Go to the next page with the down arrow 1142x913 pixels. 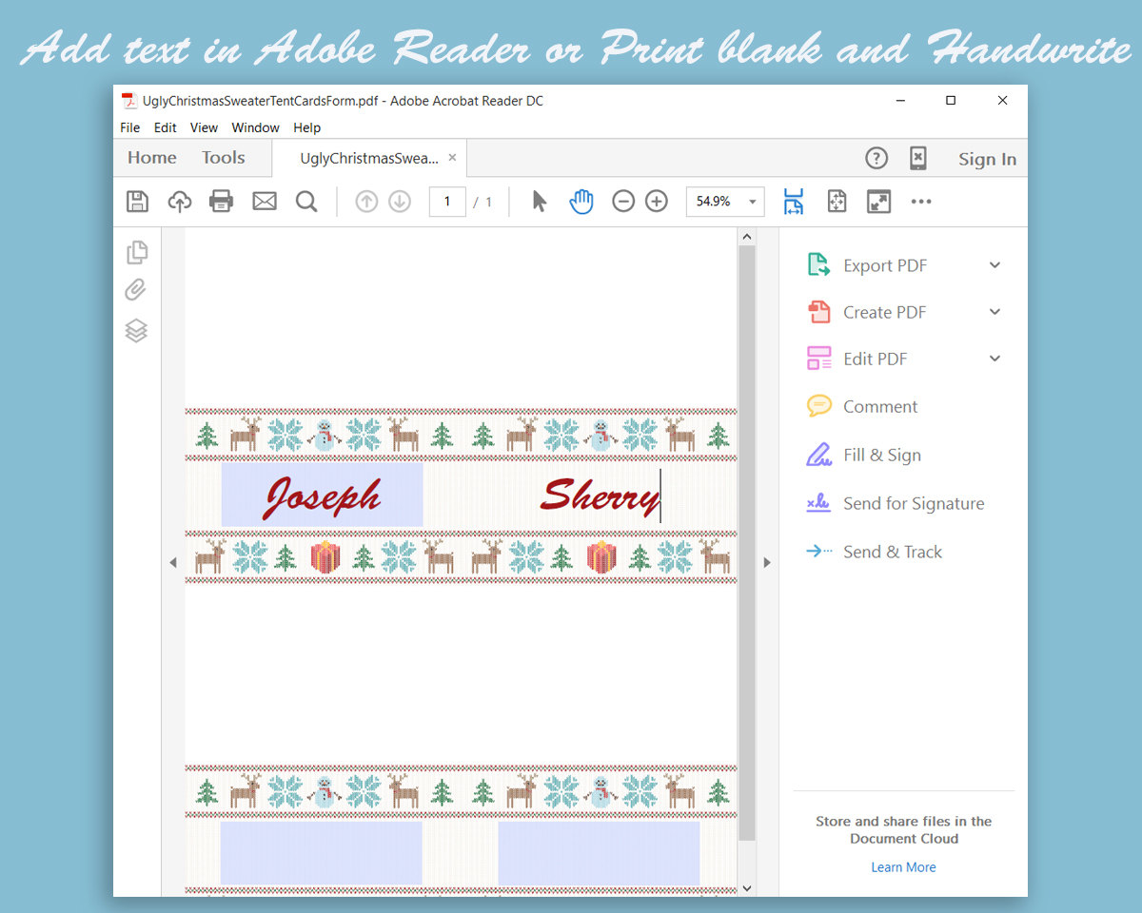400,201
